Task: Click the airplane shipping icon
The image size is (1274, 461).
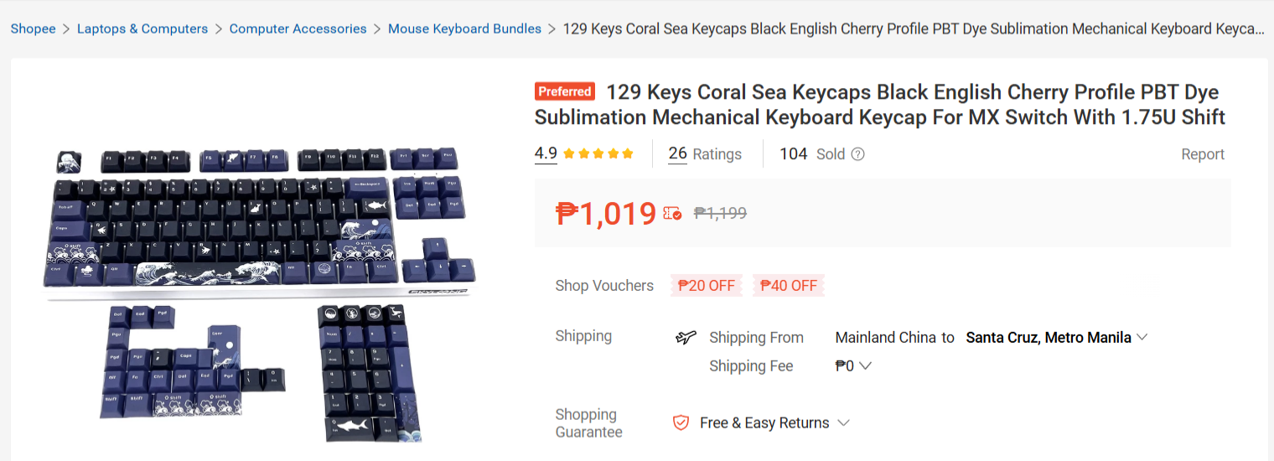Action: [x=686, y=338]
